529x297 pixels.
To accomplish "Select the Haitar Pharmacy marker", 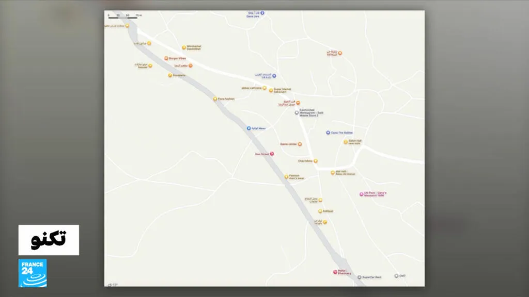I will pos(335,272).
